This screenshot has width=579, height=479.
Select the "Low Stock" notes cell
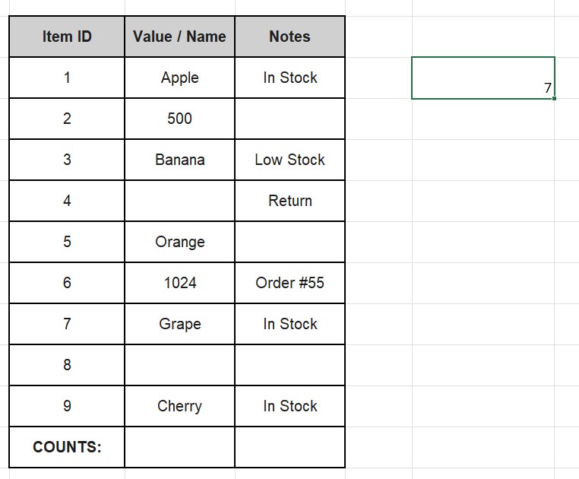[x=289, y=160]
